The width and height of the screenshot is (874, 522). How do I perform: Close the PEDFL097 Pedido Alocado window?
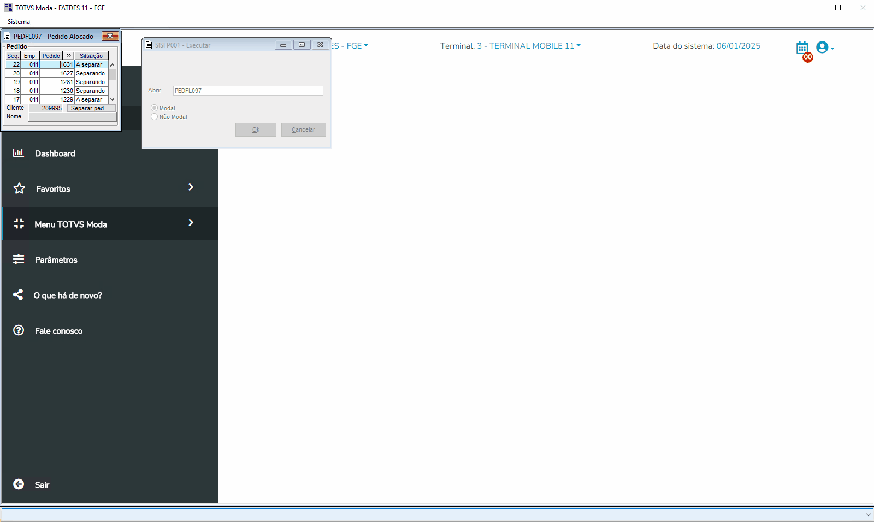tap(110, 36)
